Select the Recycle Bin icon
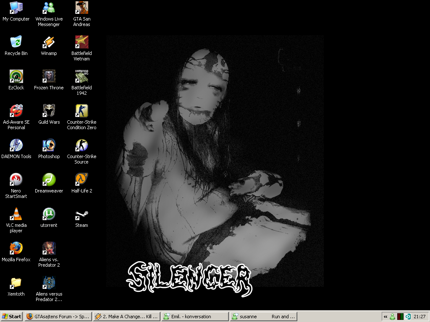 [x=16, y=42]
